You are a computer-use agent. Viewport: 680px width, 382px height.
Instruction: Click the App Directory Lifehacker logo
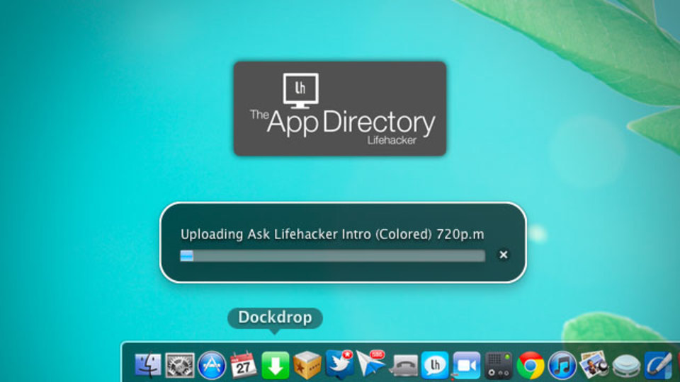[x=340, y=109]
